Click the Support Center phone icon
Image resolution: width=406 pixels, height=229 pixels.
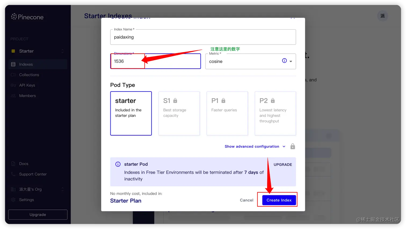pos(13,174)
